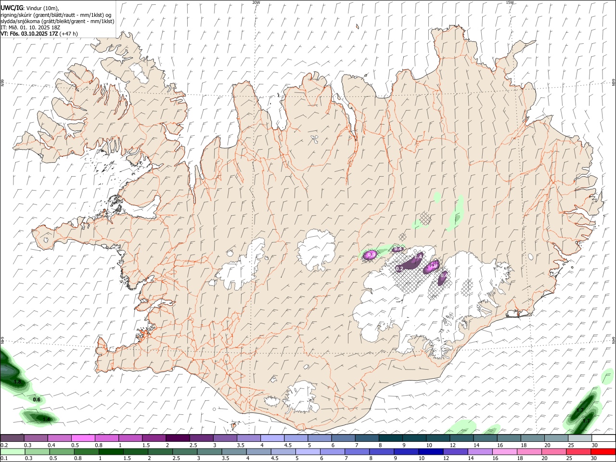Viewport: 616px width, 462px height.
Task: Pick the deep blue lower swatch between 10 and 12
Action: coord(431,451)
